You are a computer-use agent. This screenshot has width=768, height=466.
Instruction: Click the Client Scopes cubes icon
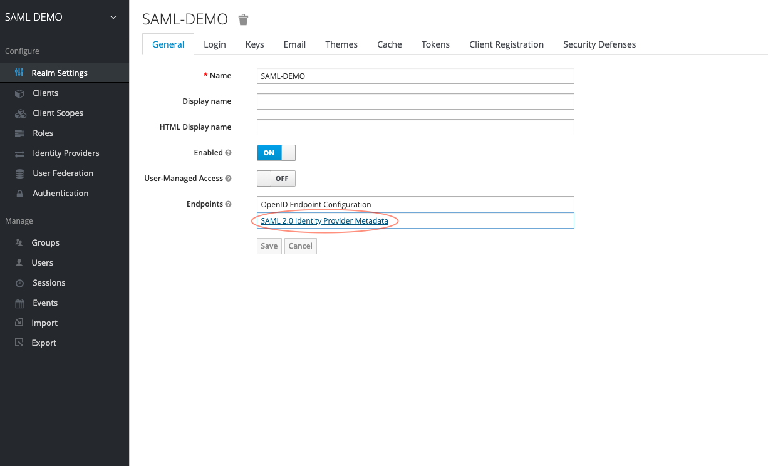coord(20,113)
